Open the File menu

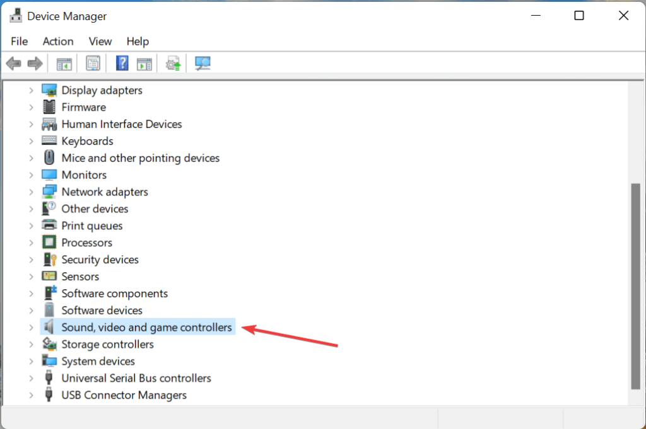[x=19, y=42]
